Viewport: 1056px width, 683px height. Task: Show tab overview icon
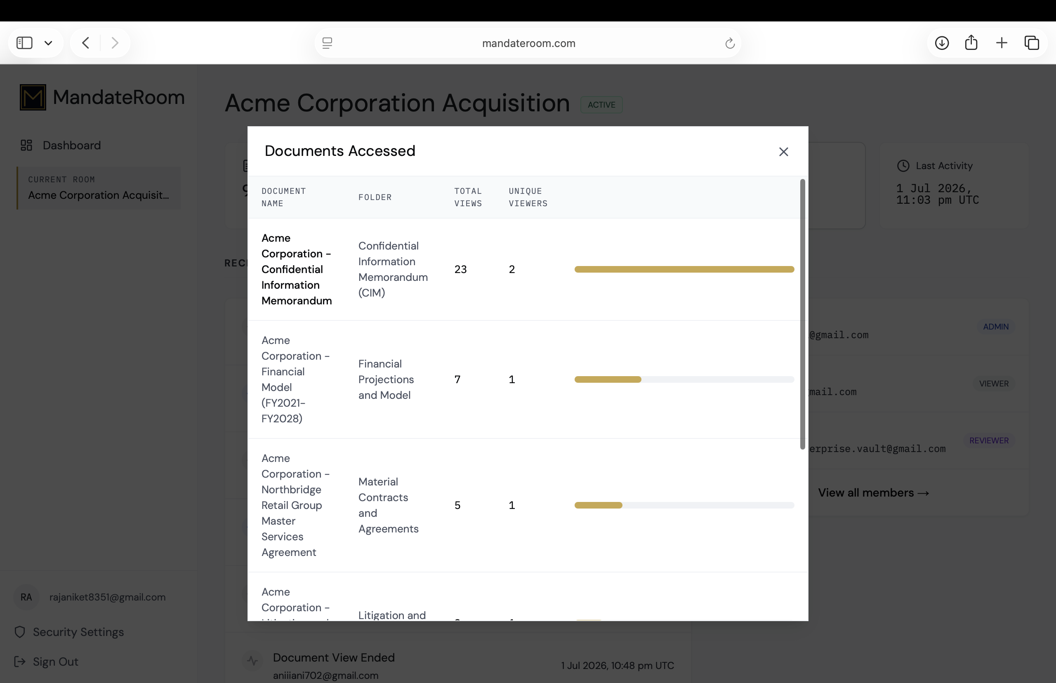point(1032,43)
